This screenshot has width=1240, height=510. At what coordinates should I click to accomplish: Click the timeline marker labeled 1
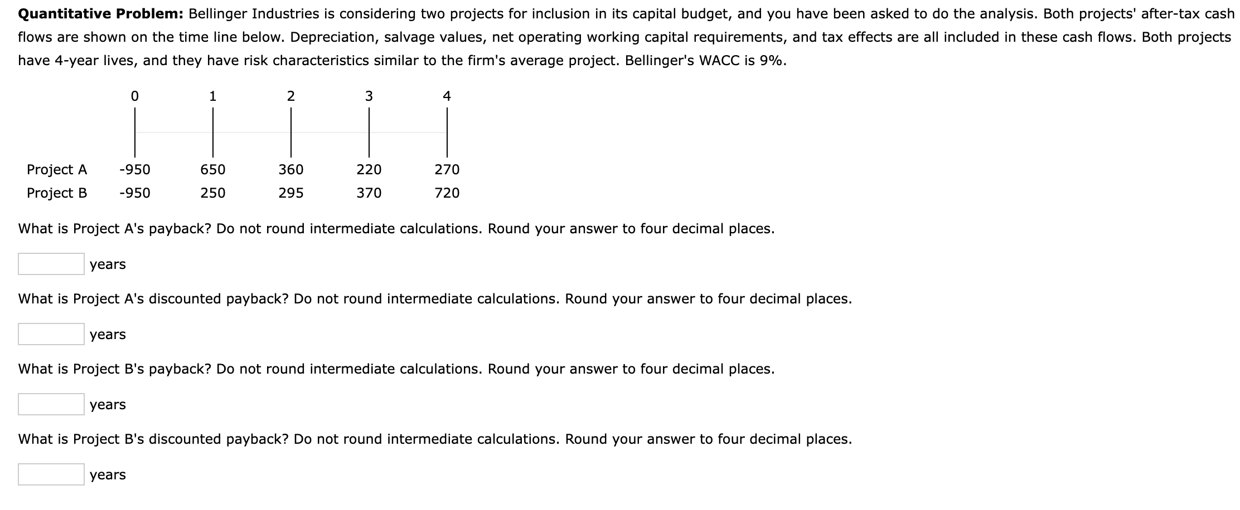pyautogui.click(x=213, y=96)
